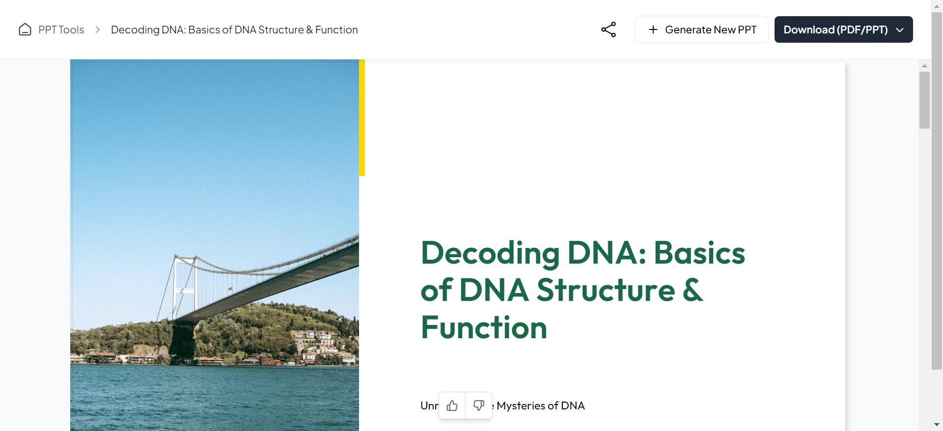Open the PPT Tools breadcrumb link

61,30
